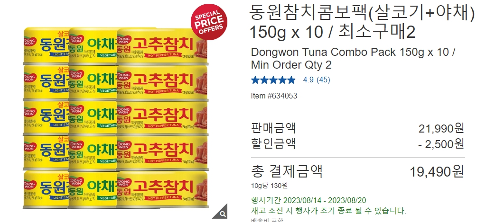This screenshot has height=222, width=486.
Task: Click the five-star rating icons
Action: [x=273, y=80]
